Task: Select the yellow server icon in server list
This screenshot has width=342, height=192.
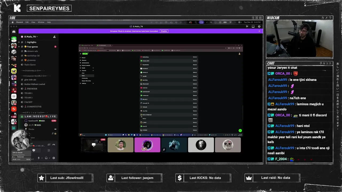Action: (14, 71)
